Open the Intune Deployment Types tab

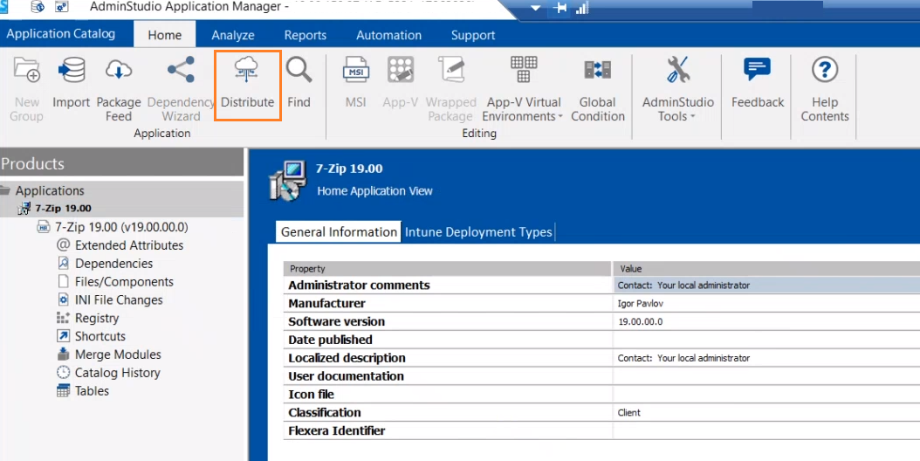pos(478,232)
